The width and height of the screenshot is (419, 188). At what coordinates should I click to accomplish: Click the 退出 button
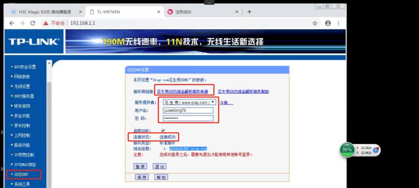click(159, 167)
